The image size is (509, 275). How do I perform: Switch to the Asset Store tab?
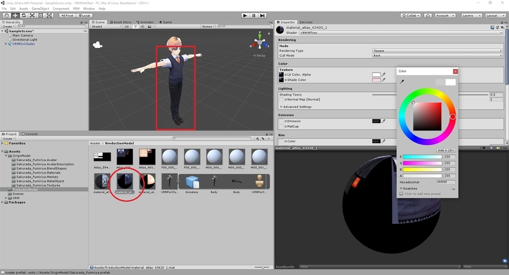(120, 22)
